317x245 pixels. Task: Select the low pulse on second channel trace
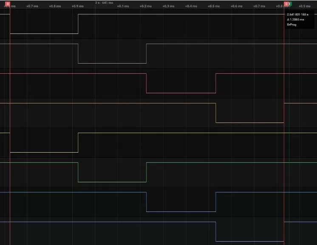pos(112,63)
